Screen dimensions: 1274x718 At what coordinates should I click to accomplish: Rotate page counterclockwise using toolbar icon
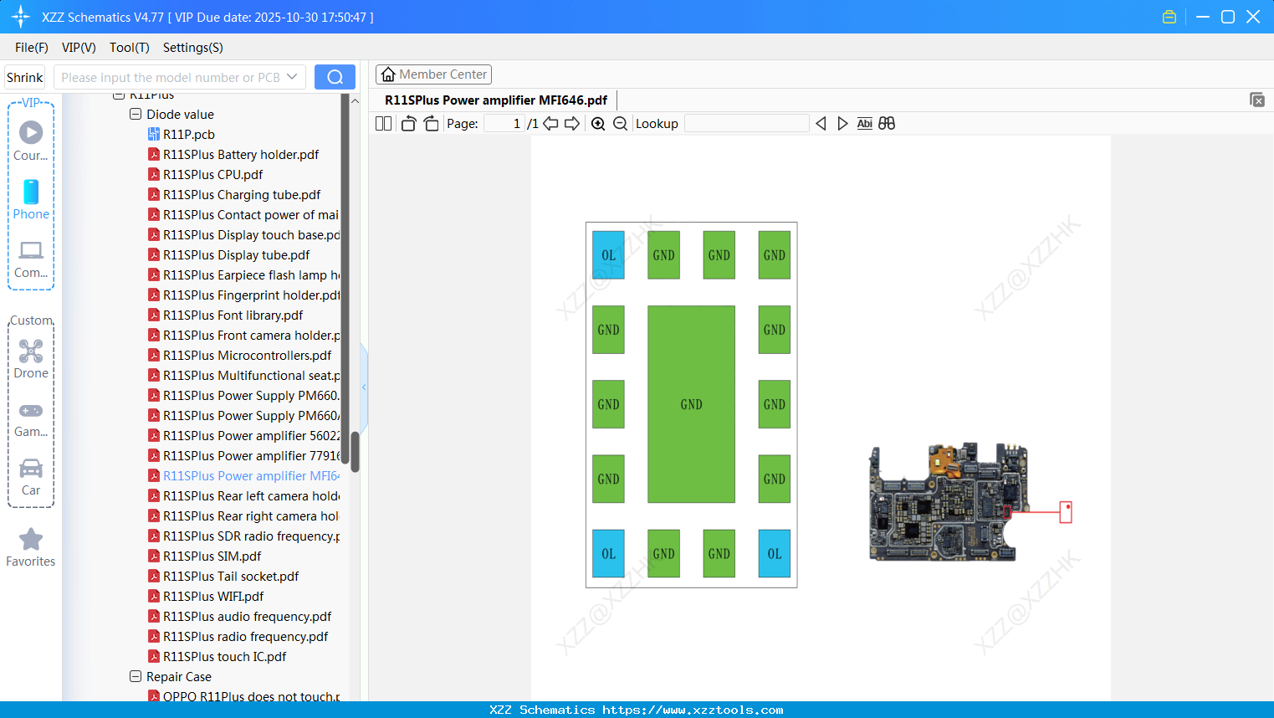[408, 124]
